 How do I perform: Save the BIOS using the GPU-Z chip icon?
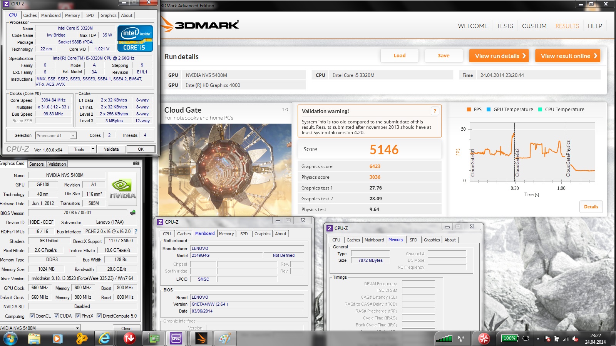point(133,212)
